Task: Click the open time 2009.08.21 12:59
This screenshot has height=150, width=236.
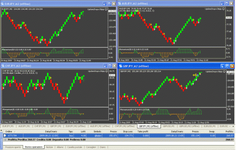Action: [x=48, y=136]
